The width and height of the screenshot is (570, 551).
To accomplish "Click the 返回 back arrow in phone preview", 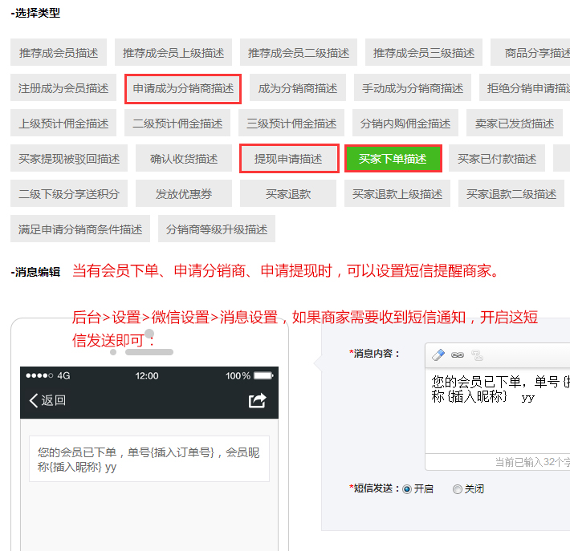I will pos(47,400).
